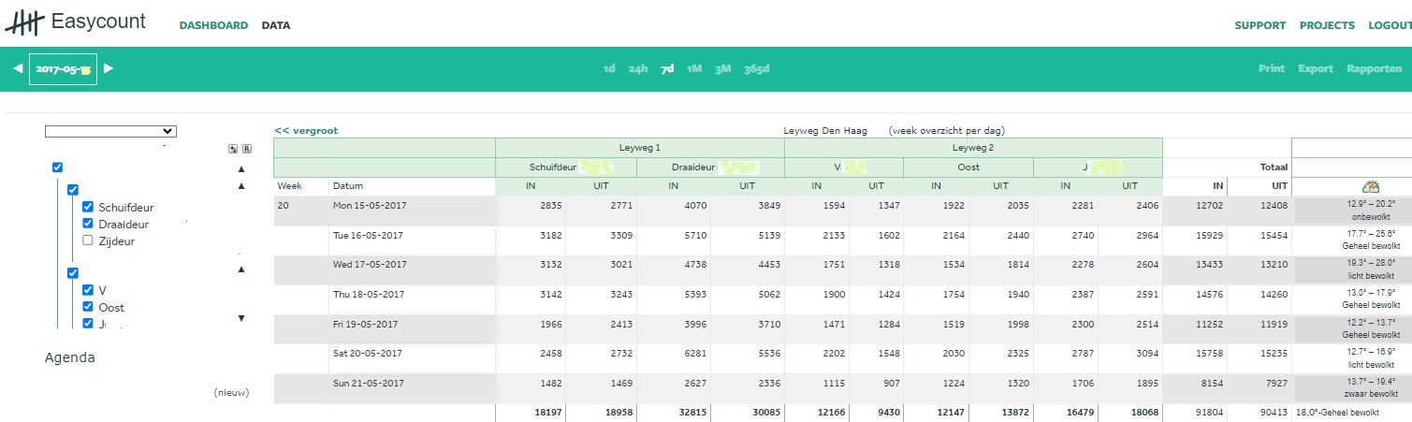
Task: Select the 24h time range
Action: 638,68
